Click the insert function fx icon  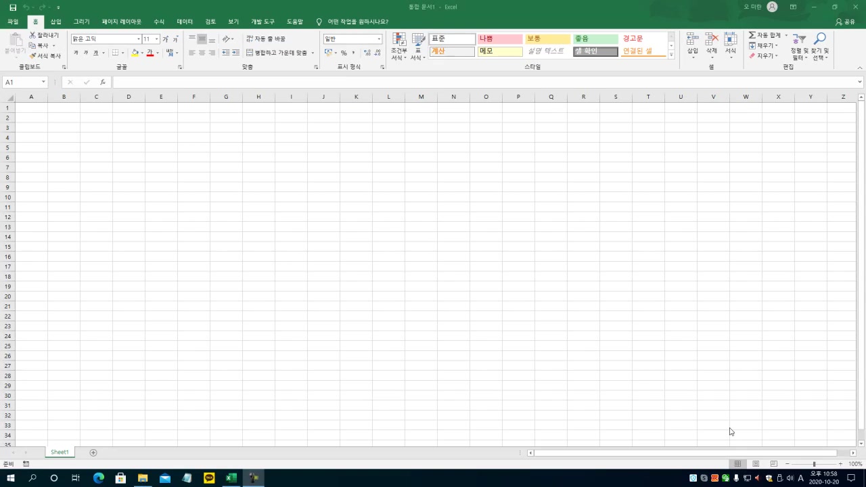click(x=103, y=82)
